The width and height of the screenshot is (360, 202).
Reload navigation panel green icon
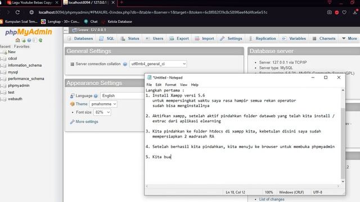click(40, 40)
